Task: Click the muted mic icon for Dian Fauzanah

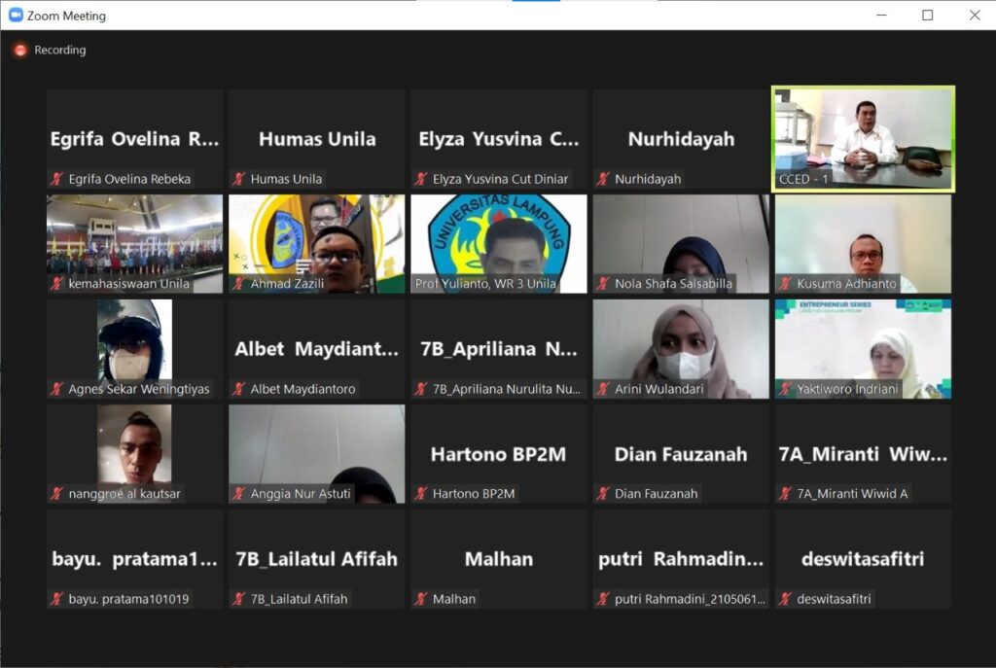Action: pos(603,494)
